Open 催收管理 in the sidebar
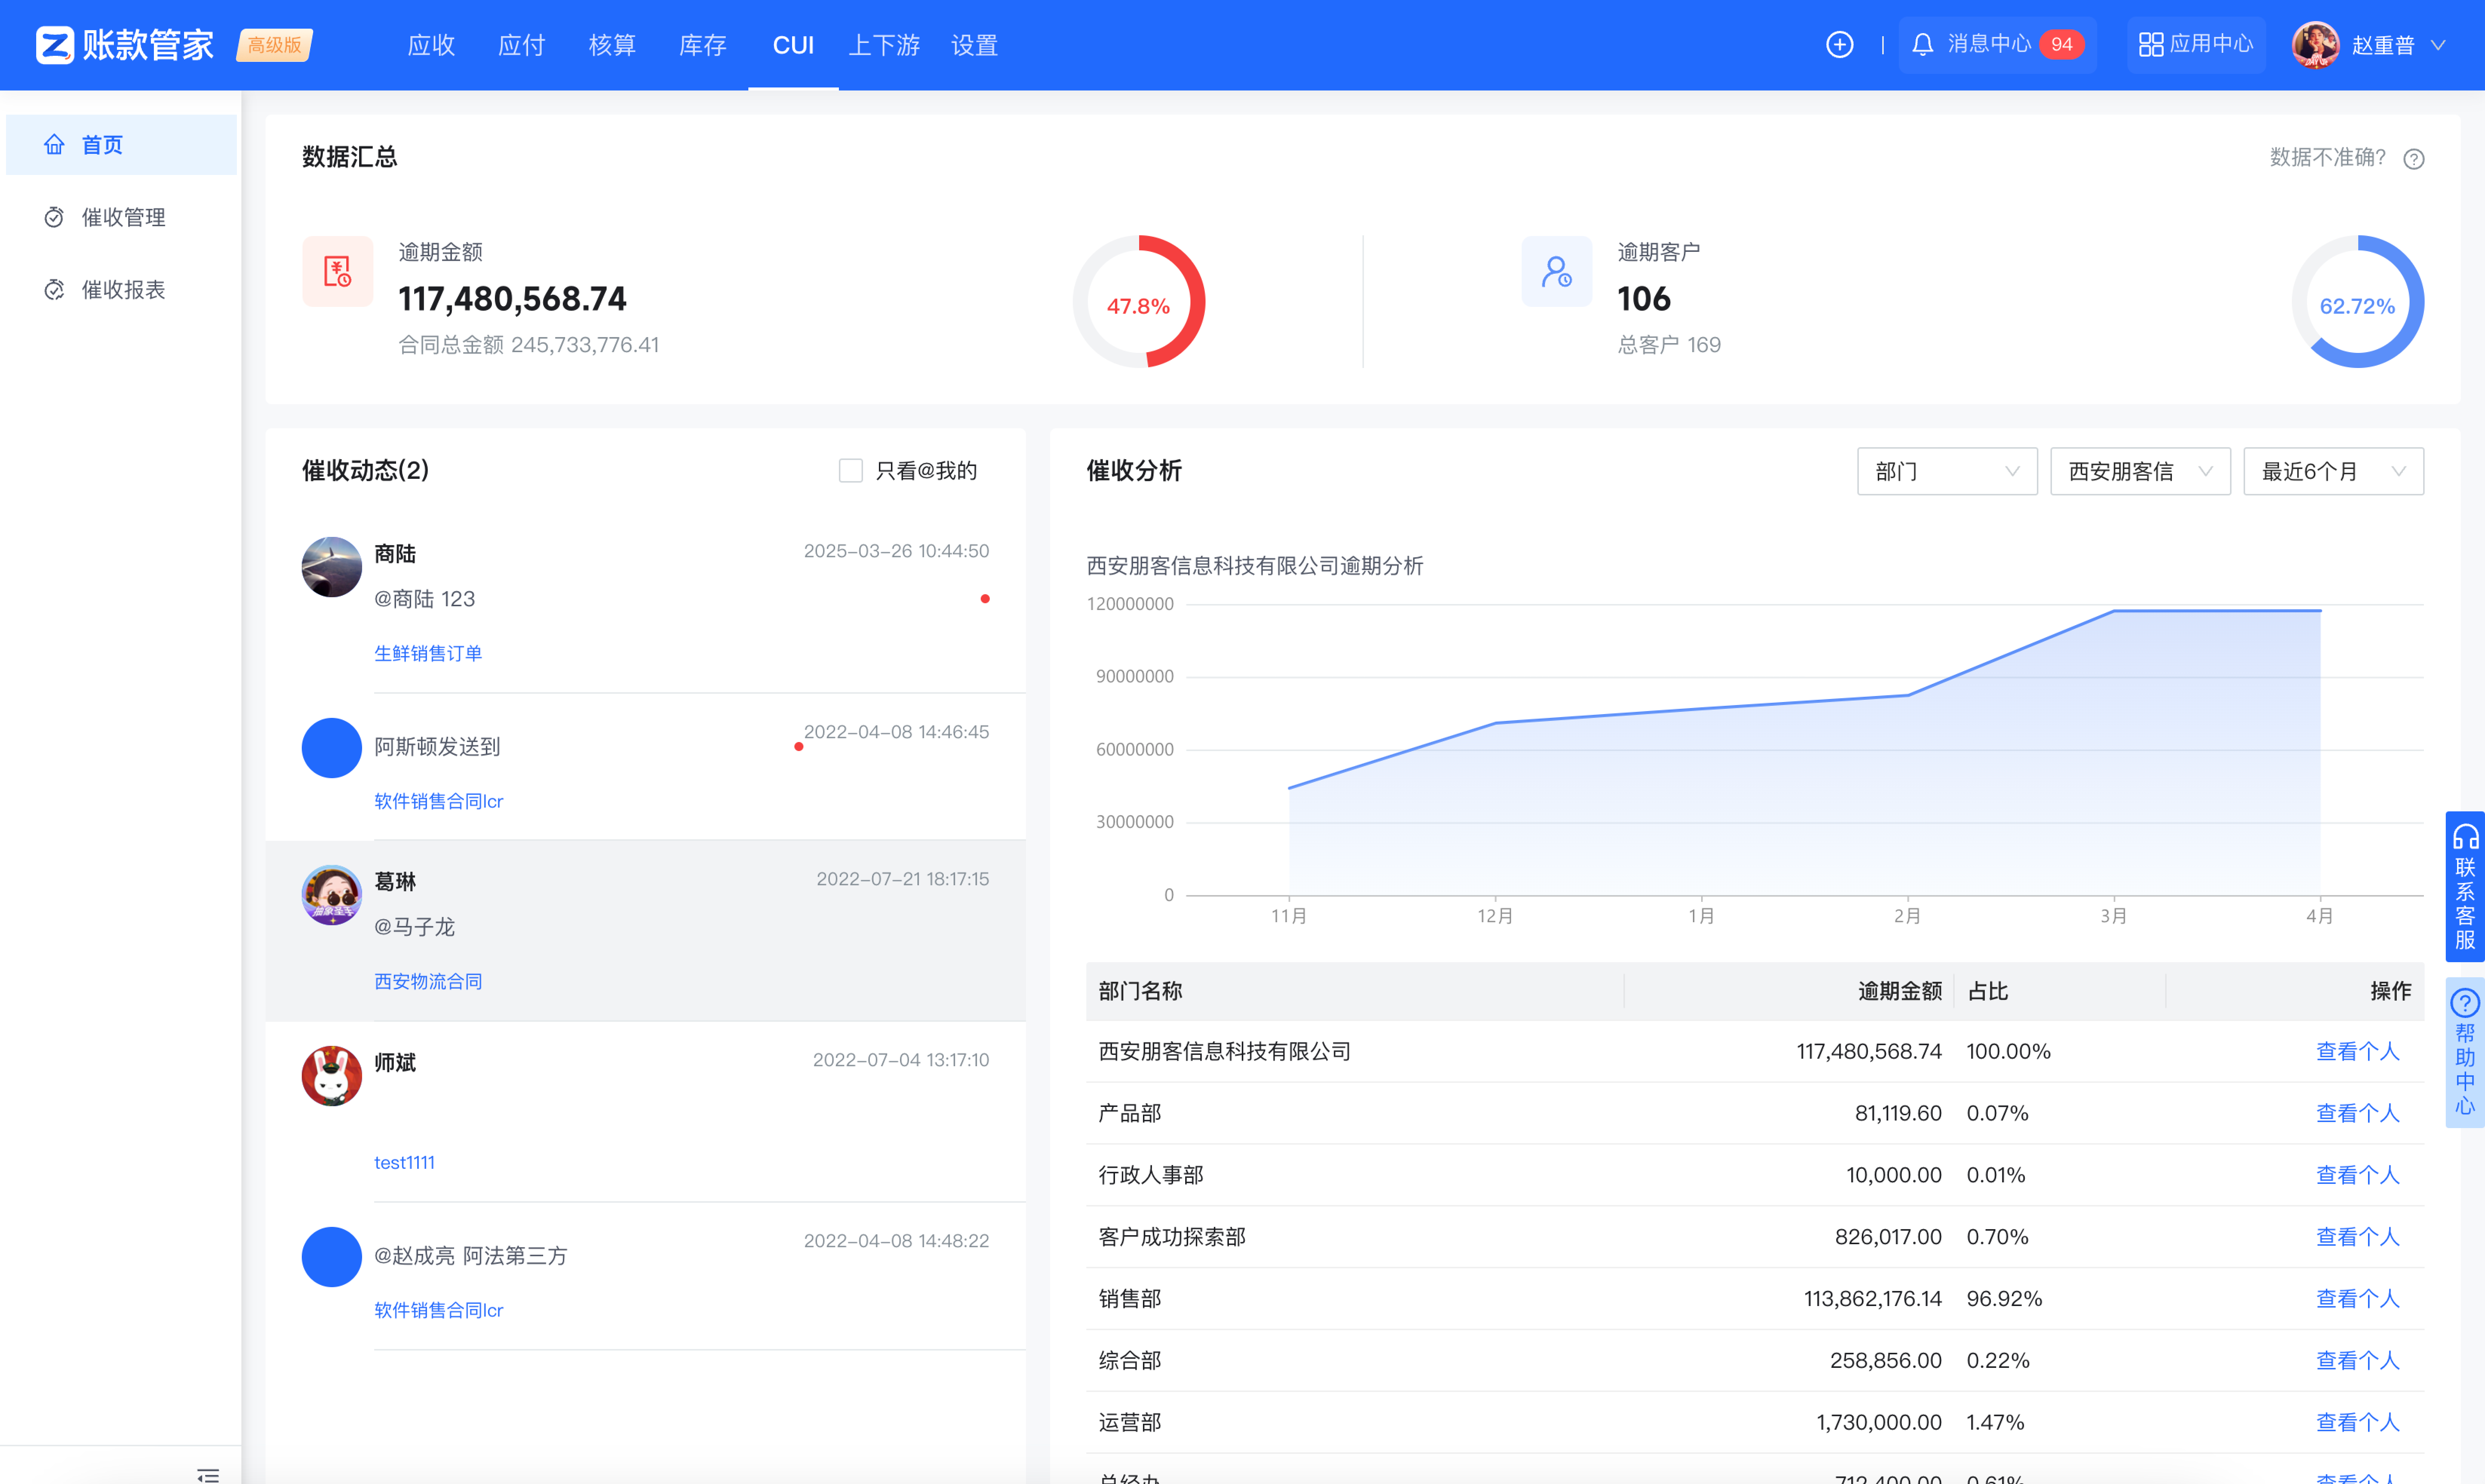2485x1484 pixels. (123, 217)
